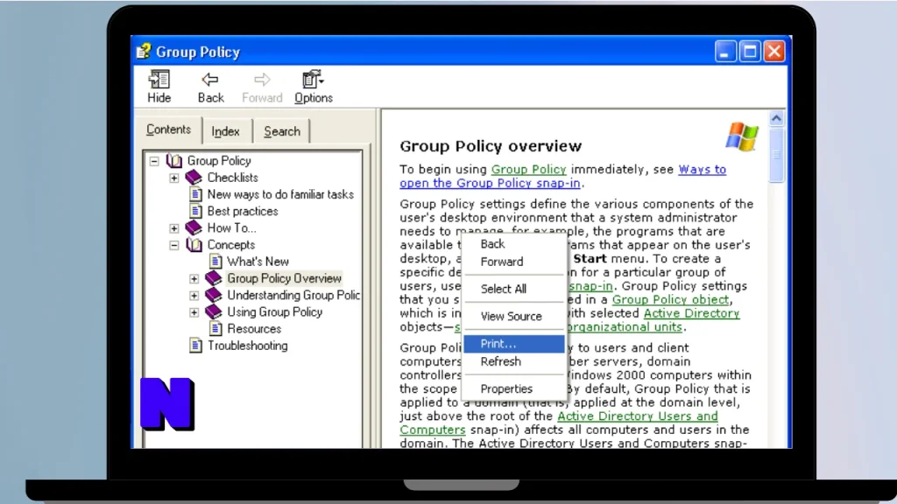Open the organizational units link

pos(624,327)
